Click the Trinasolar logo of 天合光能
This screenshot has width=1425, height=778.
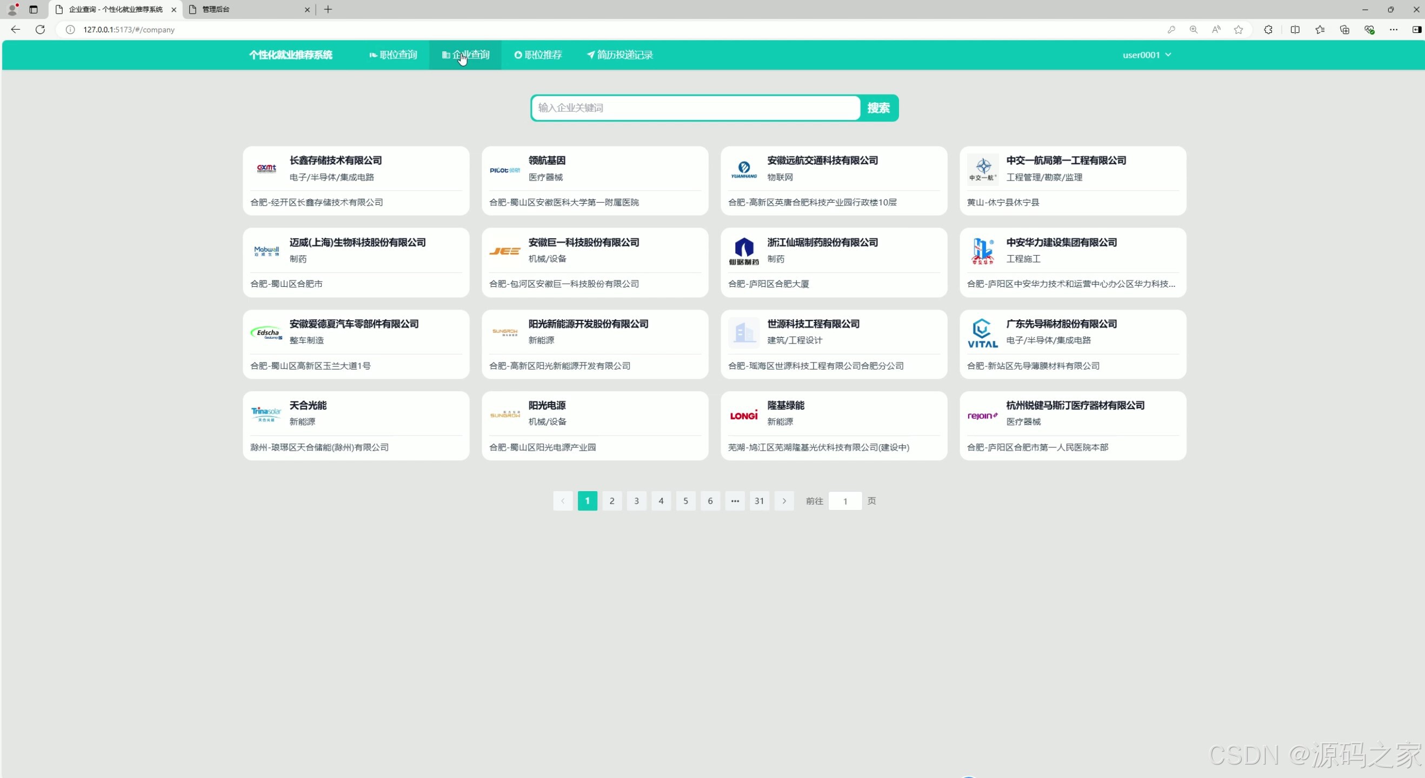(267, 414)
